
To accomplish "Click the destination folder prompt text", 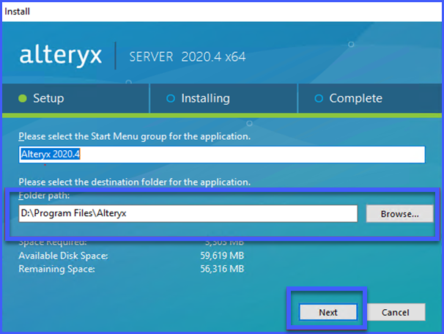I will pyautogui.click(x=135, y=182).
